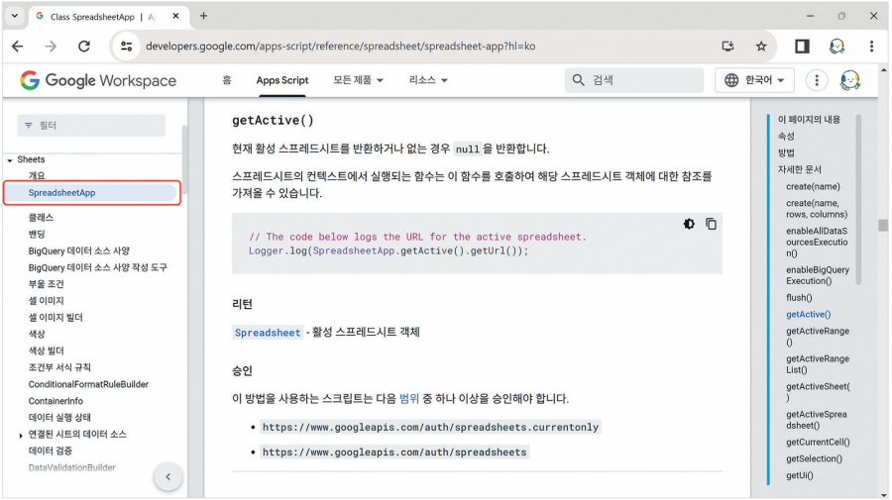Open 조건부 서식 규칙 sidebar item
Screen dimensions: 892x500
[59, 367]
